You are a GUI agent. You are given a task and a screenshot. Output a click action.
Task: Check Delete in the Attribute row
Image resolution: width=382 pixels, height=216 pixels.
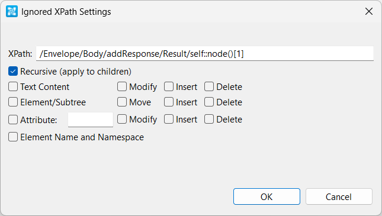pyautogui.click(x=209, y=120)
